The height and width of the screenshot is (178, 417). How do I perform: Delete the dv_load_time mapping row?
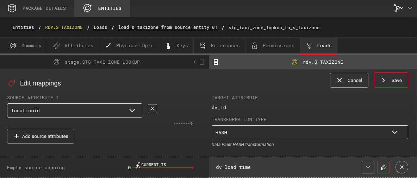[402, 167]
